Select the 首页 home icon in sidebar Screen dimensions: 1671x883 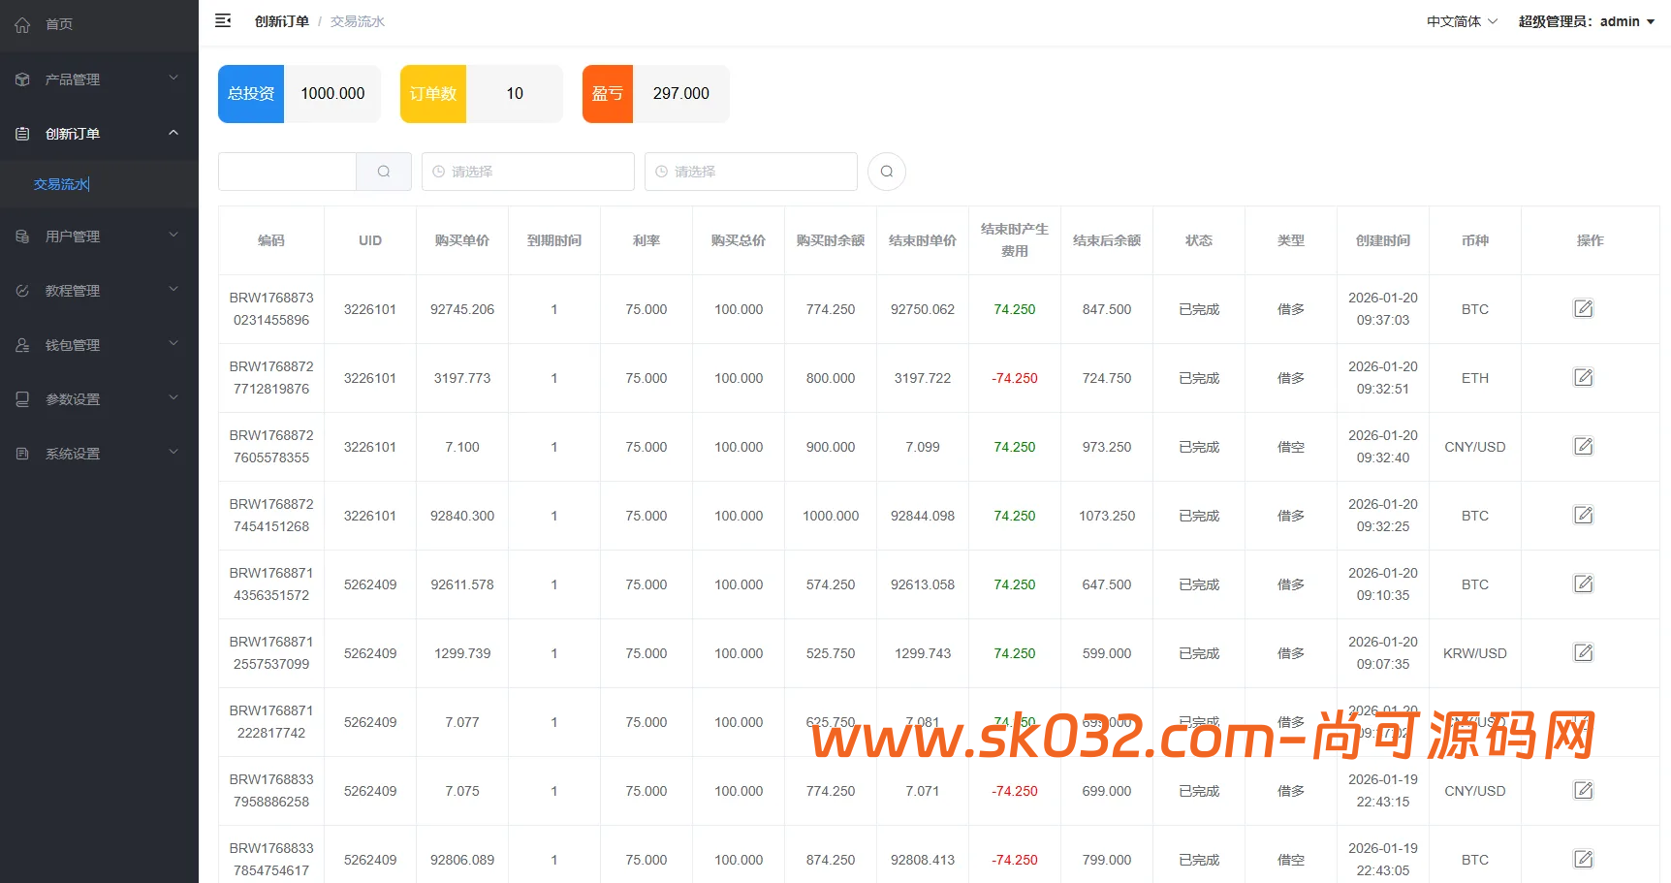pos(22,24)
